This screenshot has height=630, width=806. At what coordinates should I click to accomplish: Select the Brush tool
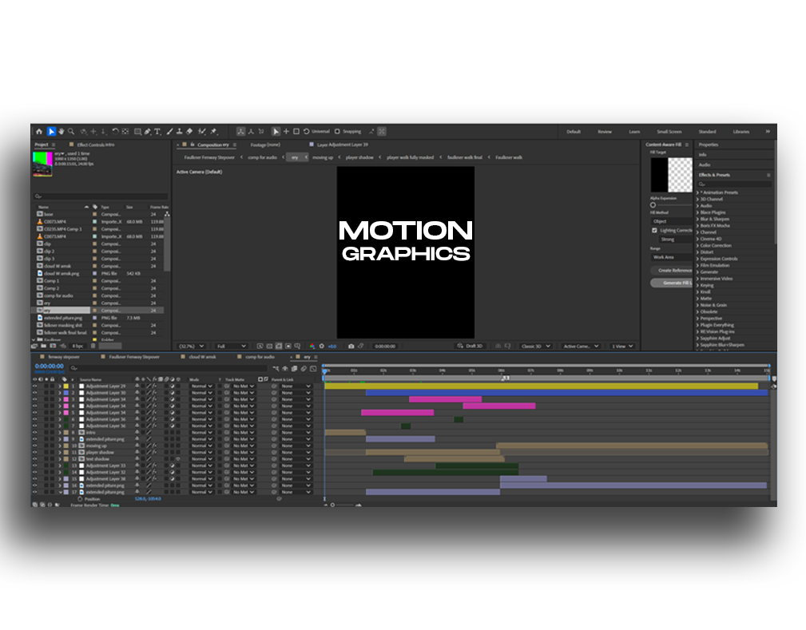point(169,132)
